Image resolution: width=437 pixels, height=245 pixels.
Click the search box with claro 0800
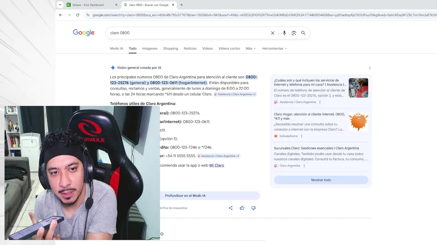[188, 33]
